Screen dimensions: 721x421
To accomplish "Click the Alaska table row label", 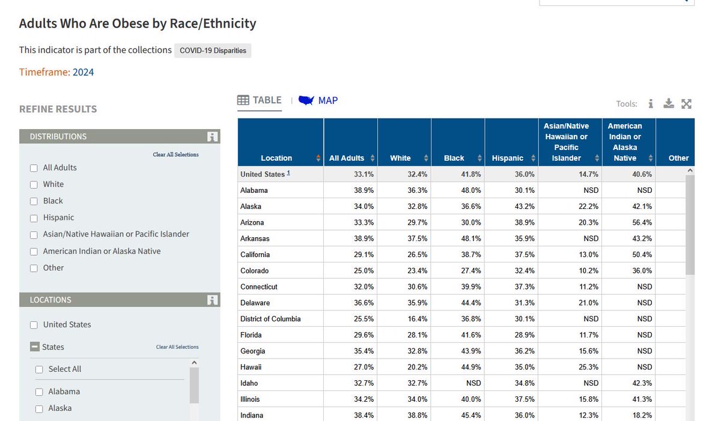I will click(251, 207).
